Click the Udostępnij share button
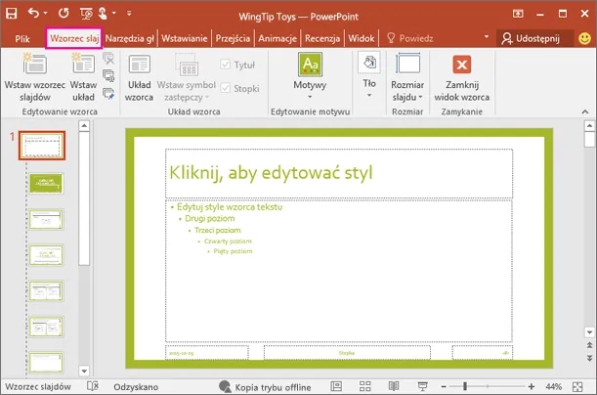The height and width of the screenshot is (395, 597). (535, 38)
